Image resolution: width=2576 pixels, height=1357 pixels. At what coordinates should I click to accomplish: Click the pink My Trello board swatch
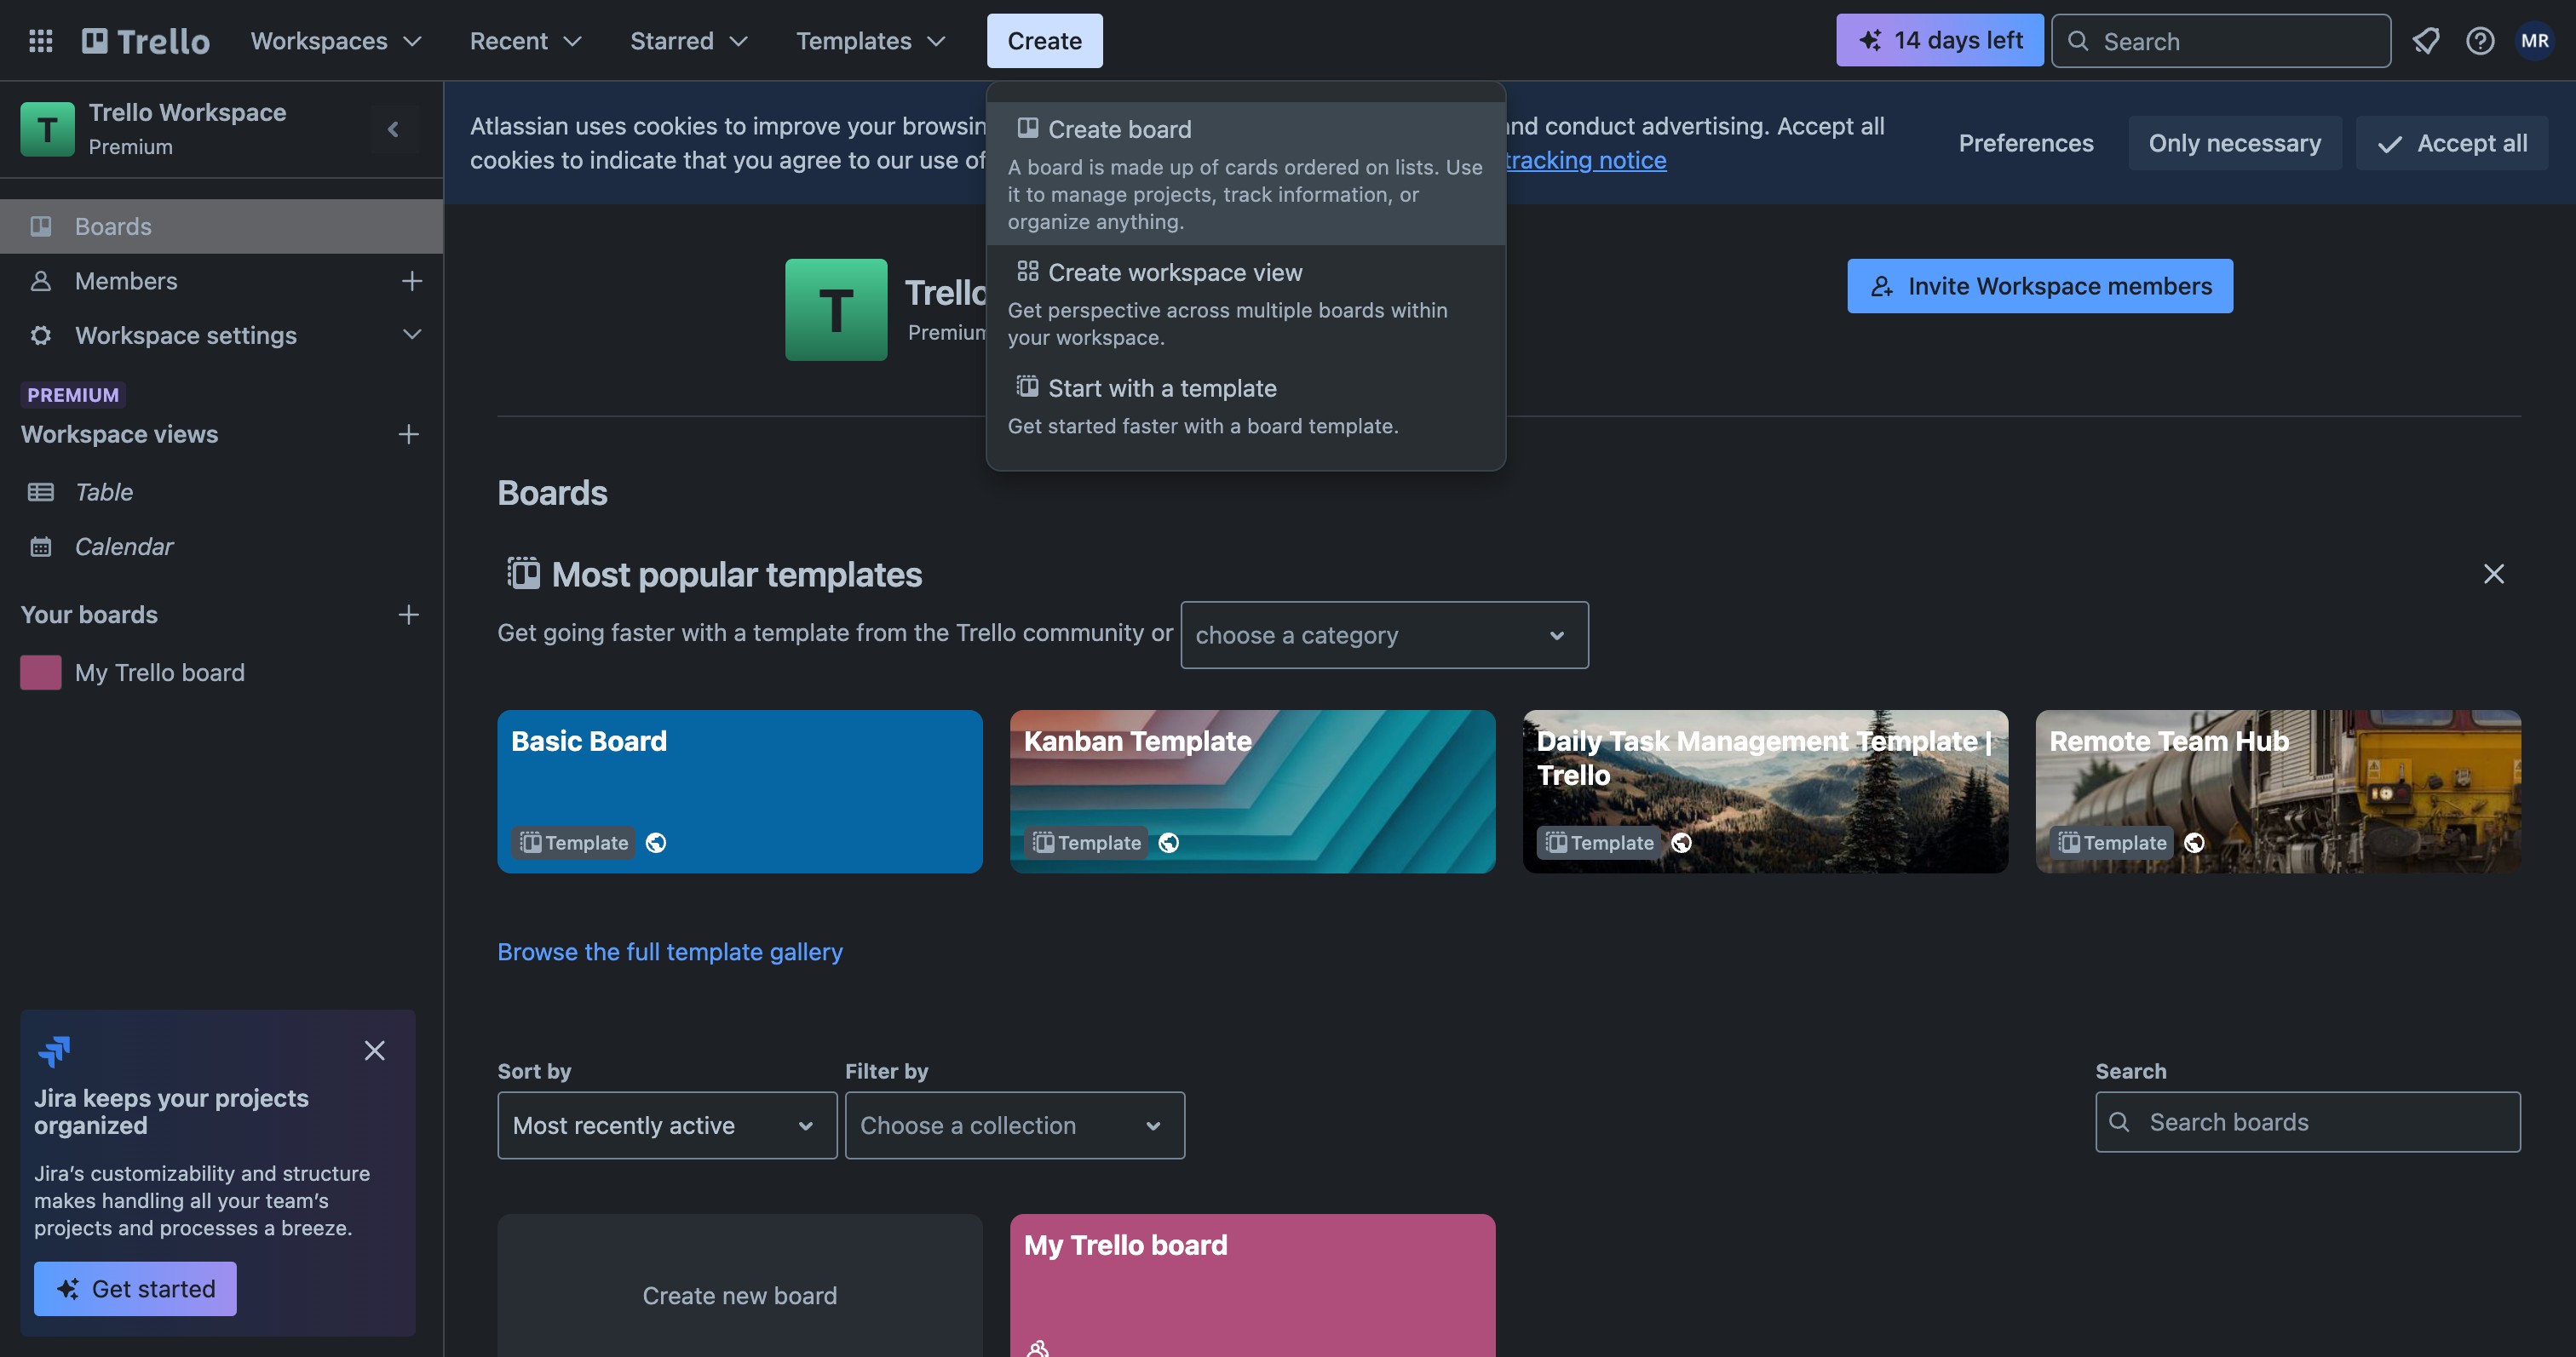click(40, 672)
